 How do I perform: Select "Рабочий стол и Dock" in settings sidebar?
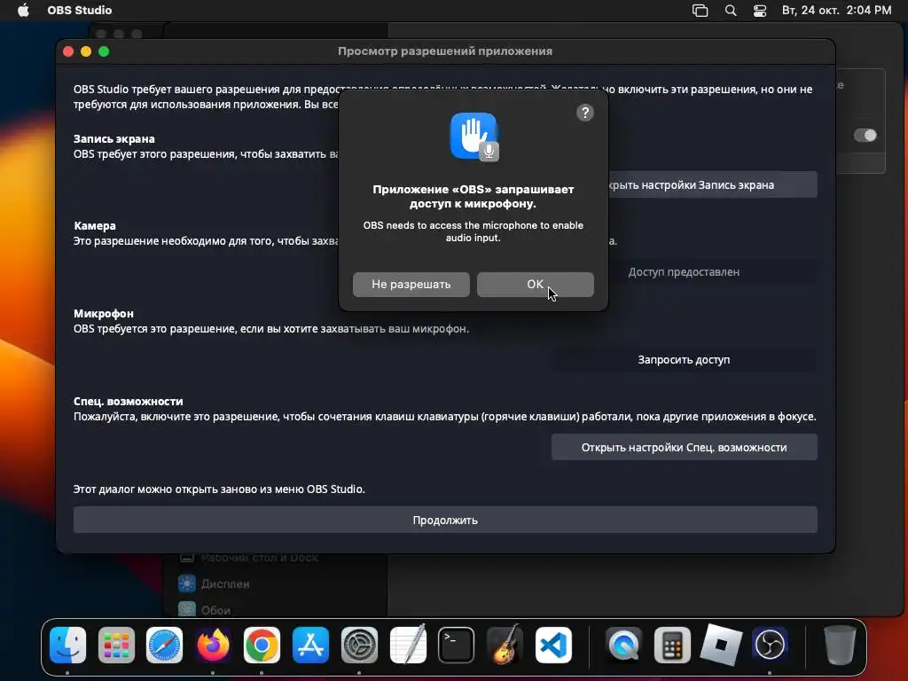[259, 558]
